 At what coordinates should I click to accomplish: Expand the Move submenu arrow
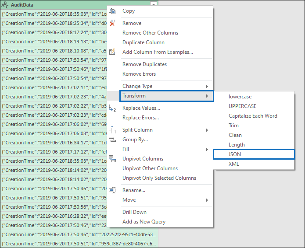click(x=207, y=200)
